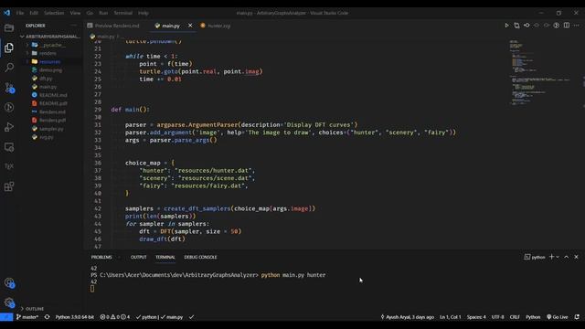
Task: Select the Terminal panel tab
Action: click(165, 257)
